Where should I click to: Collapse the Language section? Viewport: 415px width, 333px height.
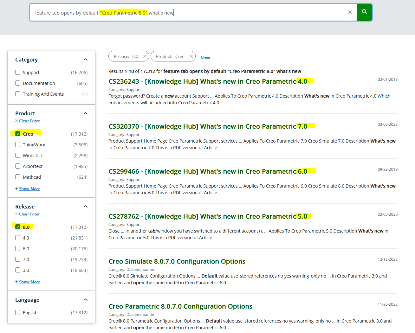click(85, 299)
